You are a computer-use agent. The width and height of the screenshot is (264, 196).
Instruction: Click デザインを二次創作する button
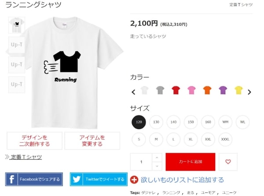point(34,141)
